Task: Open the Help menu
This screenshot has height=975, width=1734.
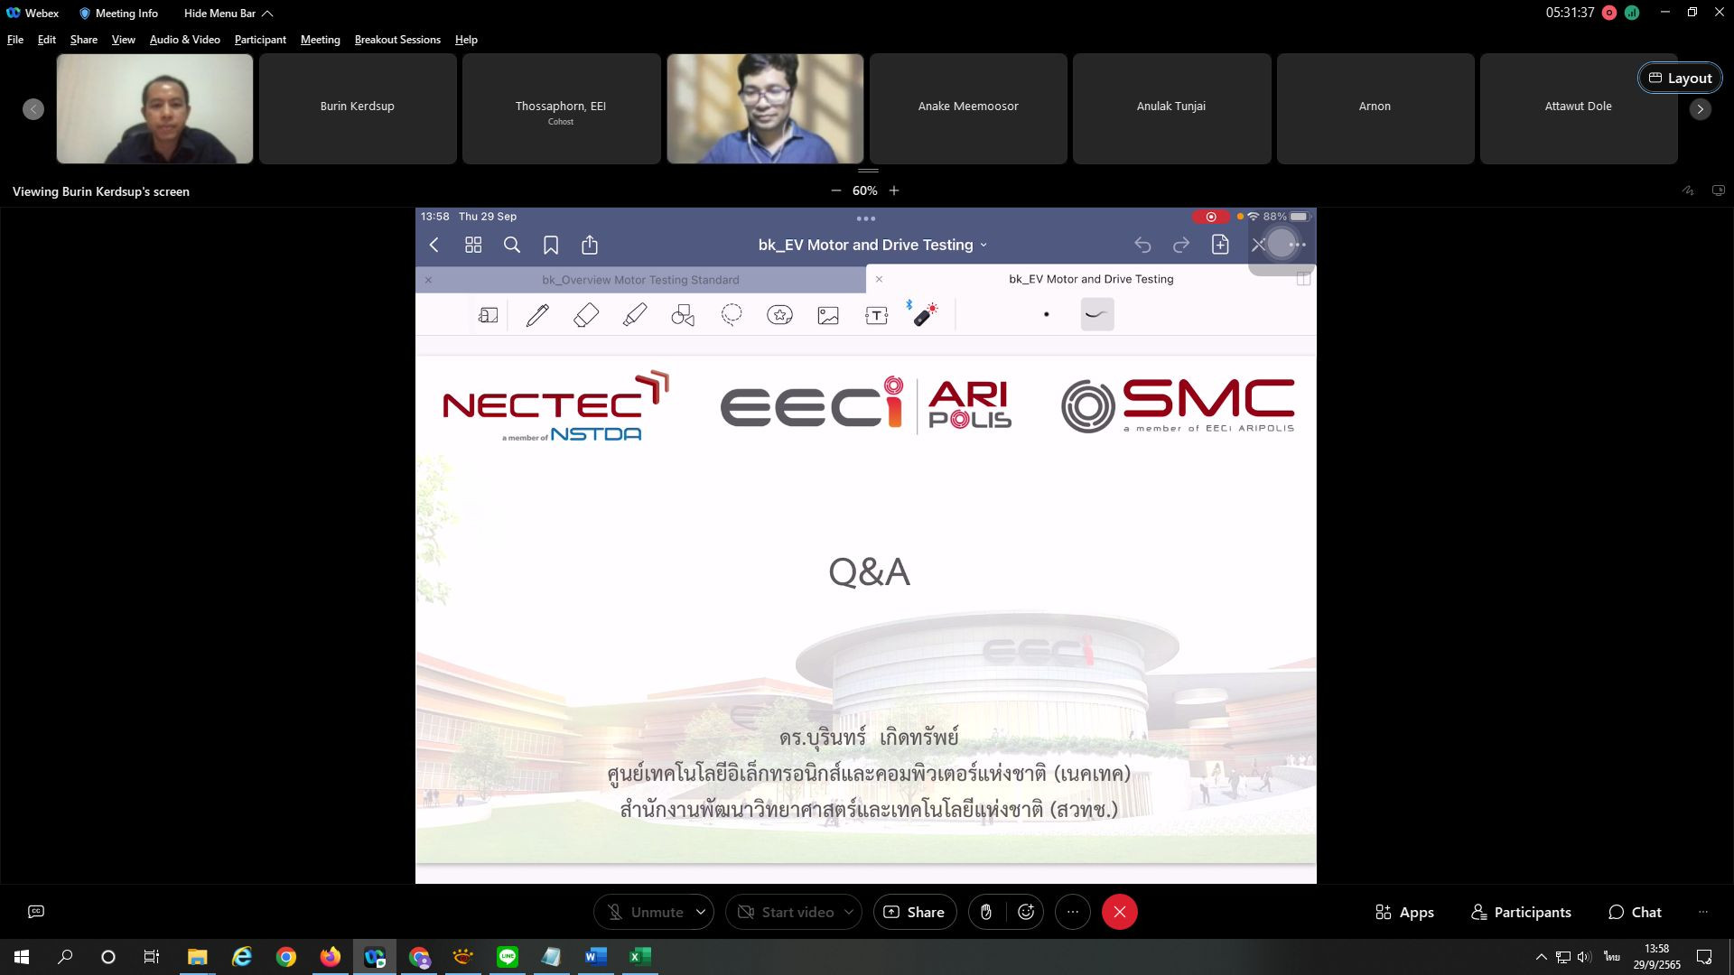Action: 466,40
